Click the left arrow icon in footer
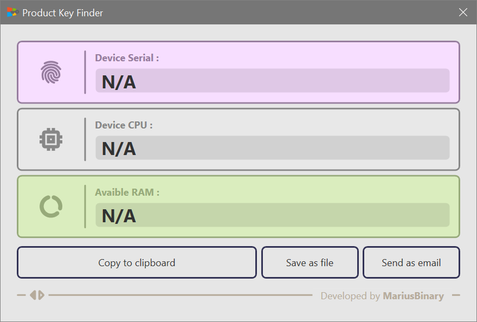The image size is (477, 322). tap(33, 295)
